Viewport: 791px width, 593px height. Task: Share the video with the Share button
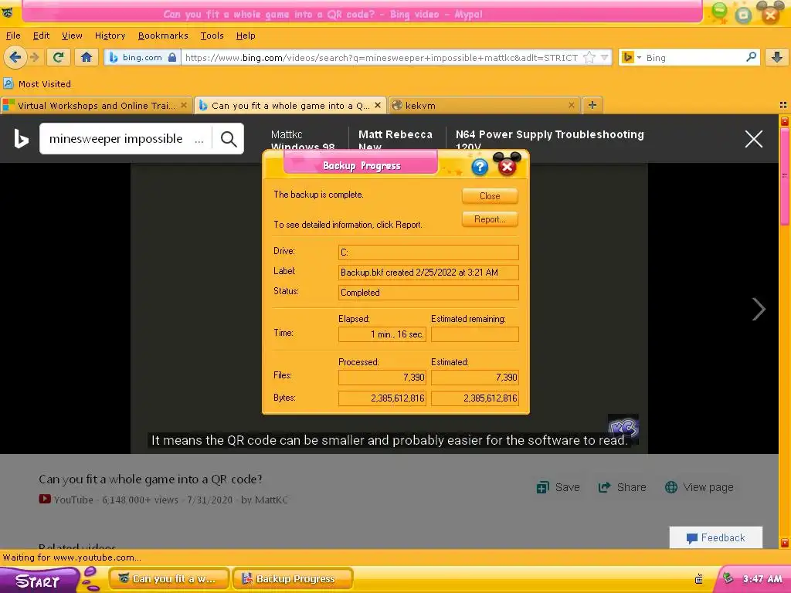pos(622,487)
